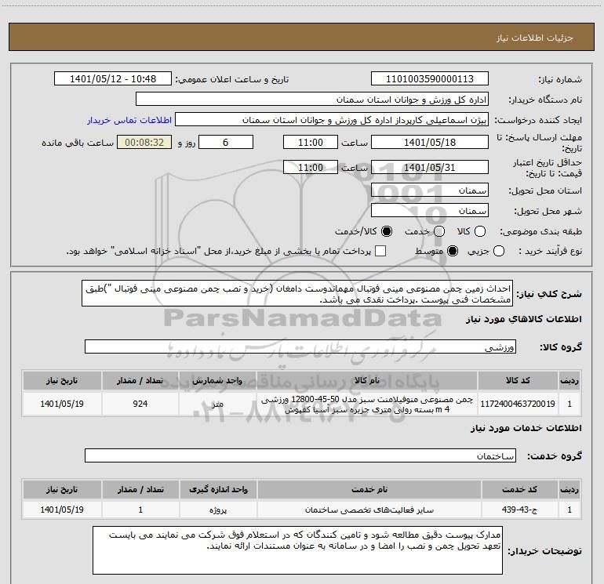This screenshot has width=604, height=584.
Task: Click the response deadline date 1401/05/18
Action: click(430, 142)
